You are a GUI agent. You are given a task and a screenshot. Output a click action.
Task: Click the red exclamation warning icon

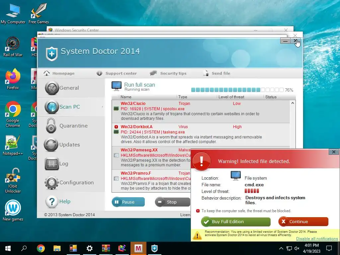(x=202, y=161)
